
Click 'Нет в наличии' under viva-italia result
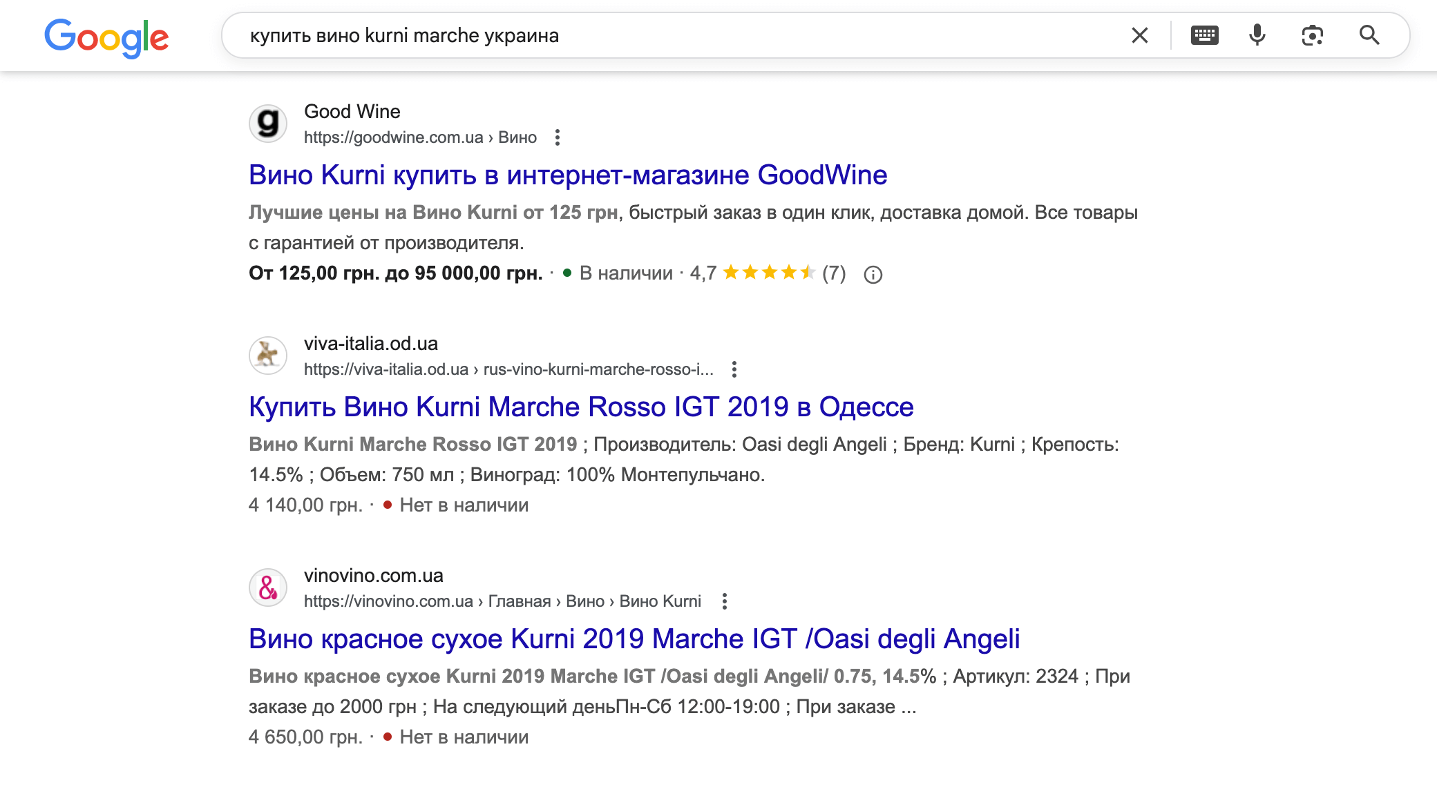click(x=464, y=505)
